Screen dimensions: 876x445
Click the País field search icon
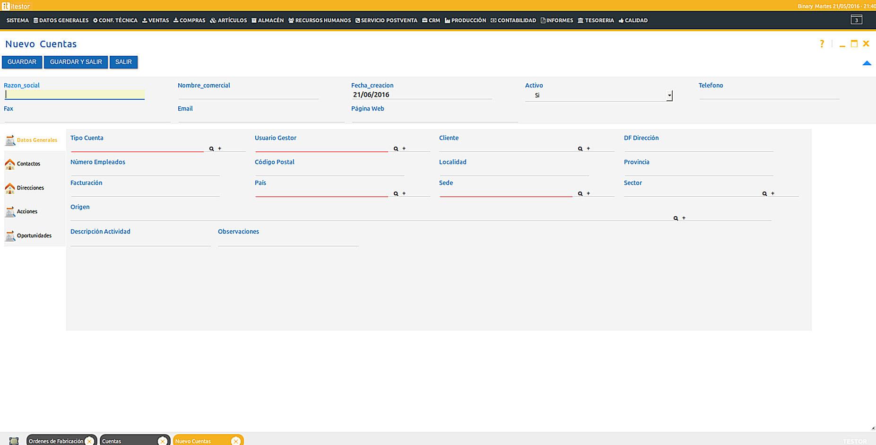point(396,194)
